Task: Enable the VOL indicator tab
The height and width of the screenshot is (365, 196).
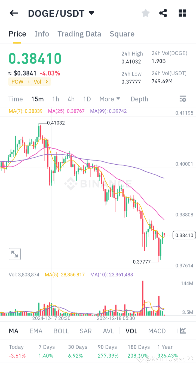Action: (131, 331)
